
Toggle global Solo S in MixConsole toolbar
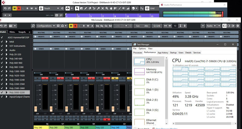(75, 26)
